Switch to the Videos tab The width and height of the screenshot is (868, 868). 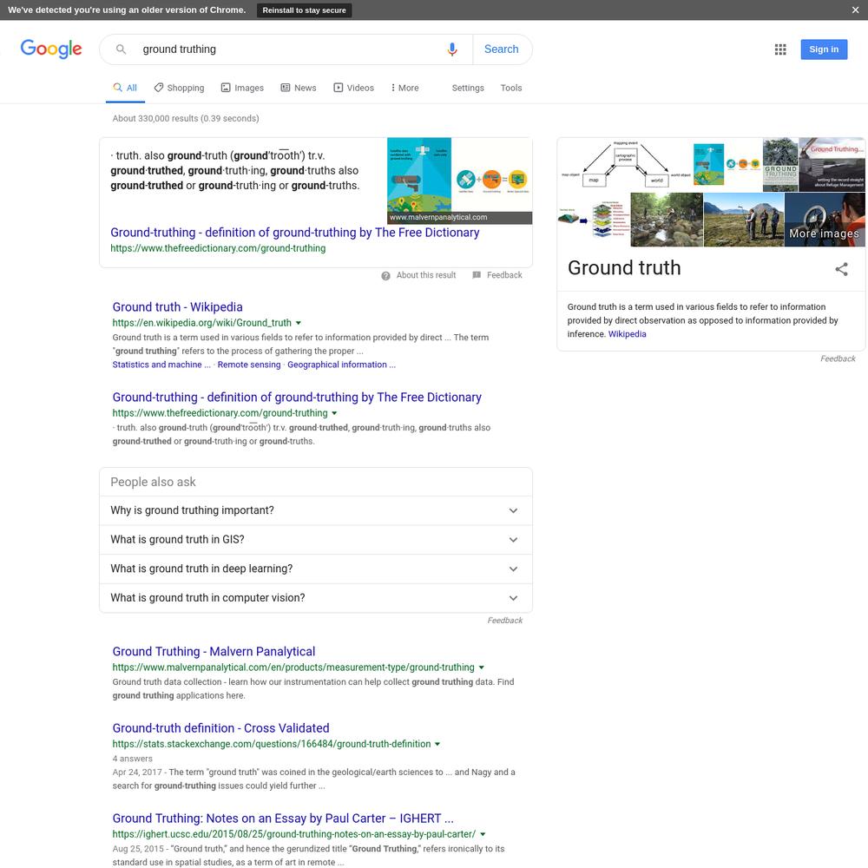[354, 88]
